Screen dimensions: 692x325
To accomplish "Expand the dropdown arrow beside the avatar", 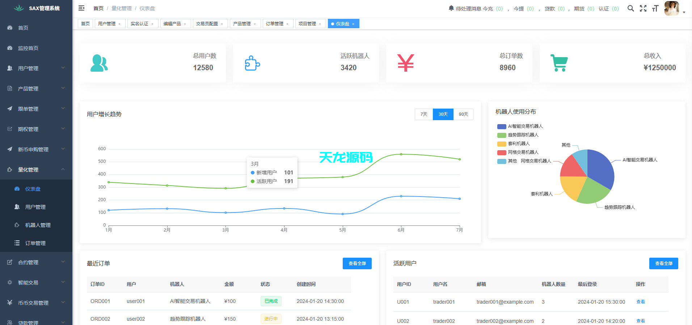I will (x=684, y=12).
